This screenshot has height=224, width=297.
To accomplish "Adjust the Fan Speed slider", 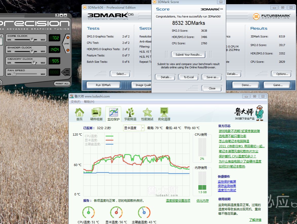I will 14,74.
